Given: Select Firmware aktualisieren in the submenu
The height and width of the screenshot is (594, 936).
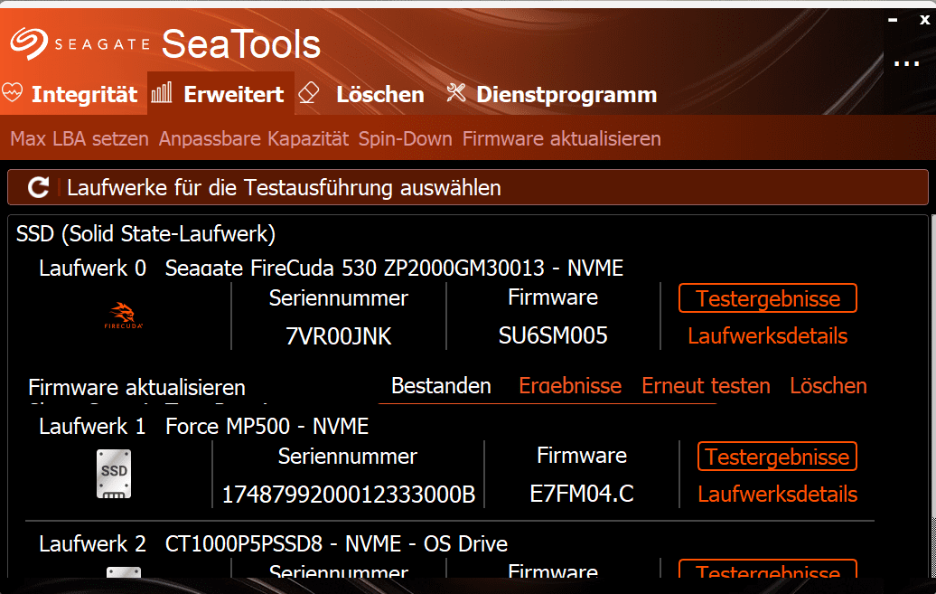Looking at the screenshot, I should click(x=562, y=138).
